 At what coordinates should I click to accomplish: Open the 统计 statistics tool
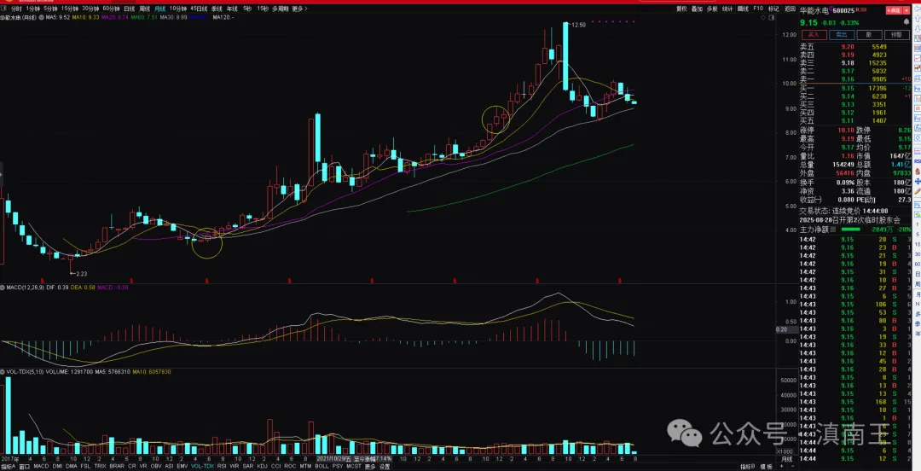[727, 9]
